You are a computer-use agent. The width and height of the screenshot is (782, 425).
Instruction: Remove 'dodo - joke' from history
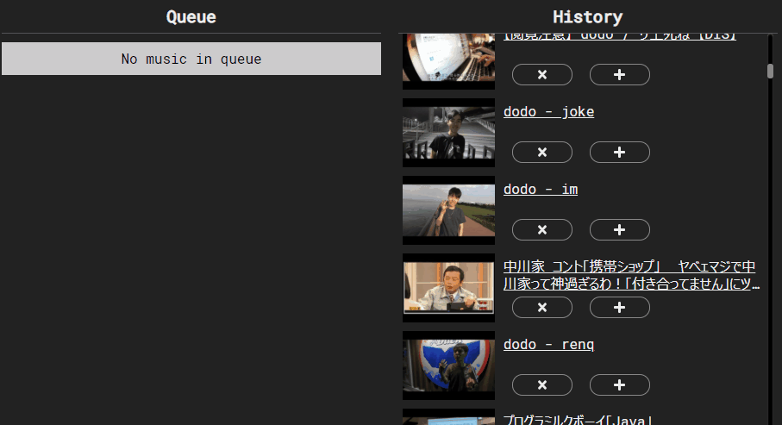pos(542,152)
